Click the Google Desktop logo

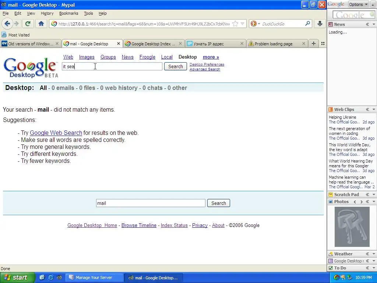(x=31, y=68)
